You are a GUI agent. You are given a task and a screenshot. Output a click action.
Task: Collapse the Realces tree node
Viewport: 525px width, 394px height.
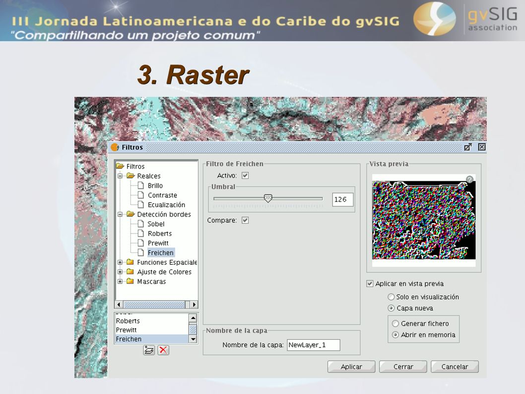pos(120,176)
